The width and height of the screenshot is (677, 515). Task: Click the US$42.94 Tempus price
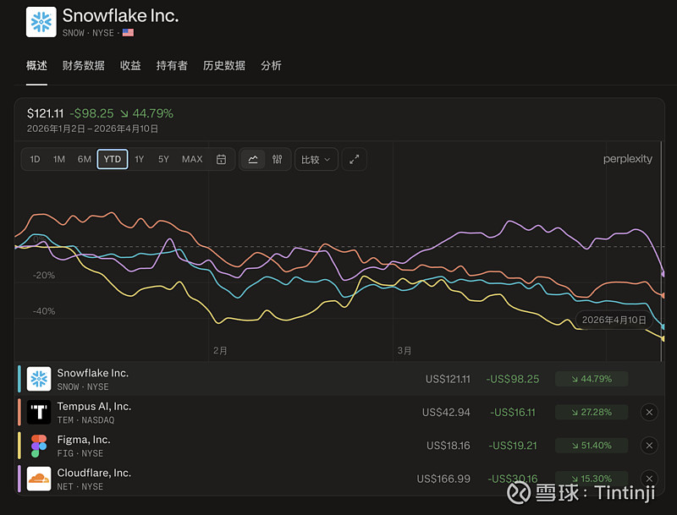pyautogui.click(x=446, y=413)
